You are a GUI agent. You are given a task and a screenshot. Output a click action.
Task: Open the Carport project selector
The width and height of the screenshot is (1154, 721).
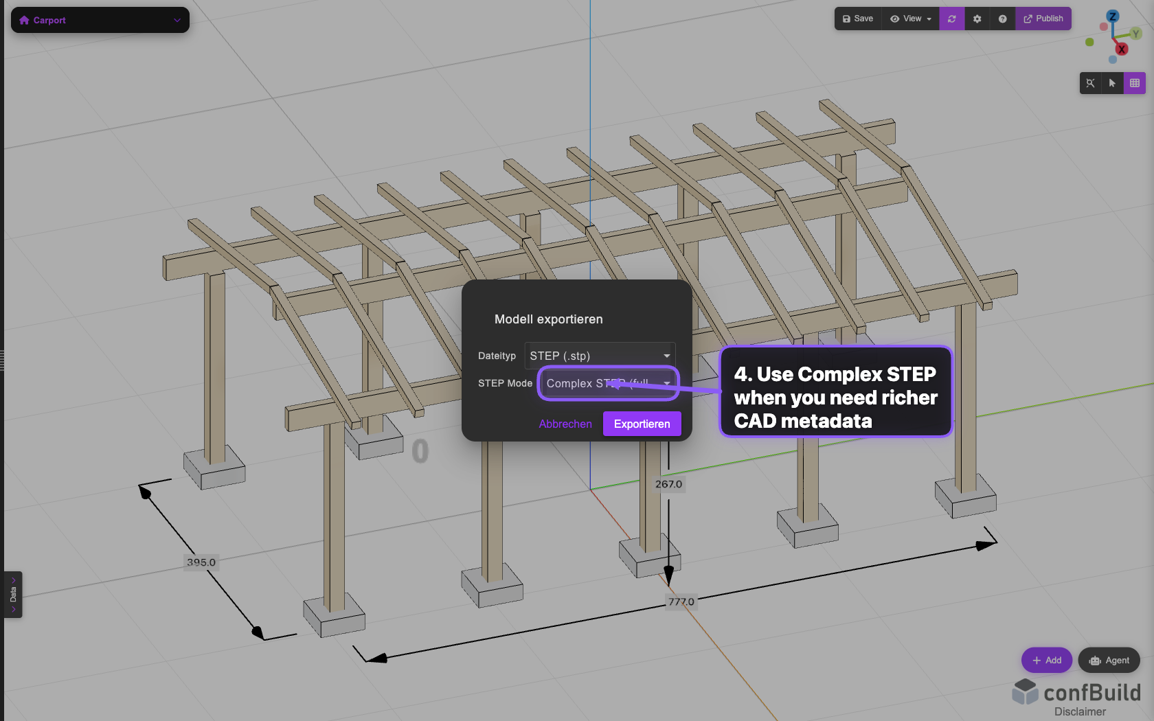tap(177, 20)
